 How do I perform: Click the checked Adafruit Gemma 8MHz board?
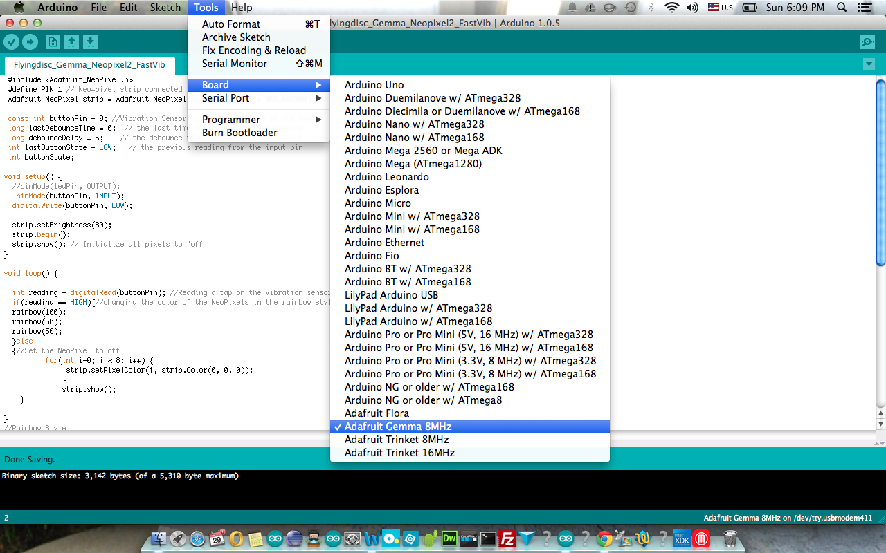click(x=470, y=427)
